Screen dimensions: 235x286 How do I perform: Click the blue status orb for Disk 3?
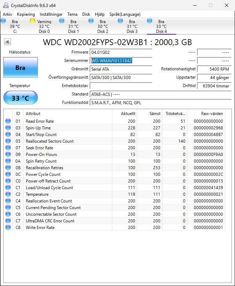tap(120, 21)
